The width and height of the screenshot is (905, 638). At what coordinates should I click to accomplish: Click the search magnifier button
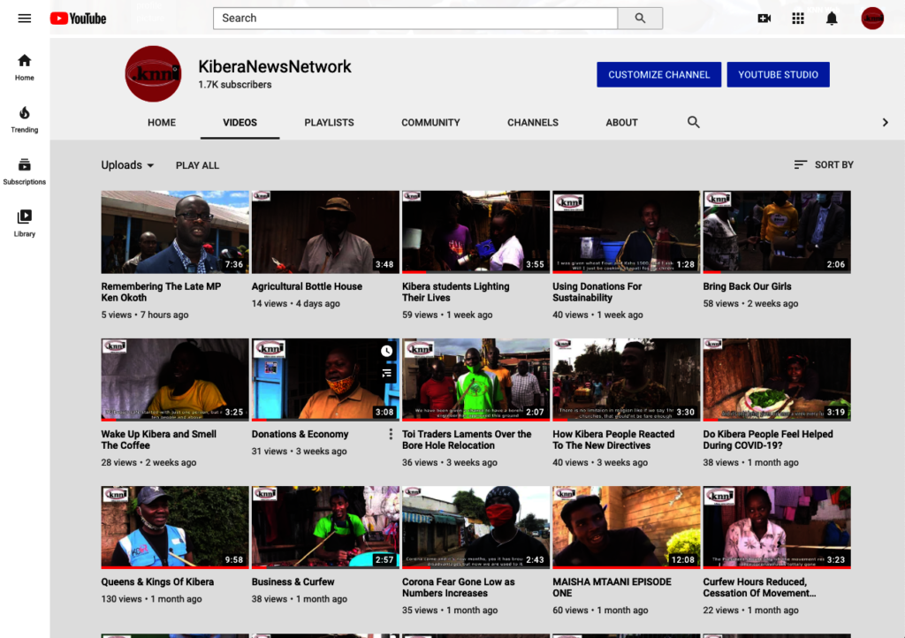(640, 19)
